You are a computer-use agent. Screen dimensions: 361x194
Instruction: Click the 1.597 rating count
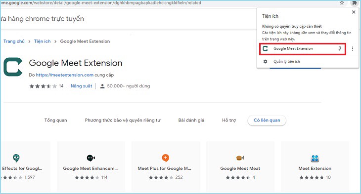tap(30, 177)
